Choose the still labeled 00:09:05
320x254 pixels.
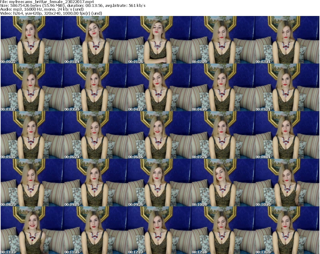click(96, 183)
